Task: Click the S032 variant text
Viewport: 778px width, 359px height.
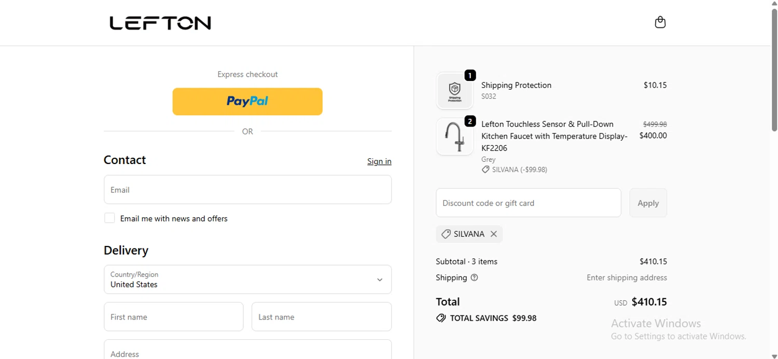Action: pyautogui.click(x=489, y=96)
